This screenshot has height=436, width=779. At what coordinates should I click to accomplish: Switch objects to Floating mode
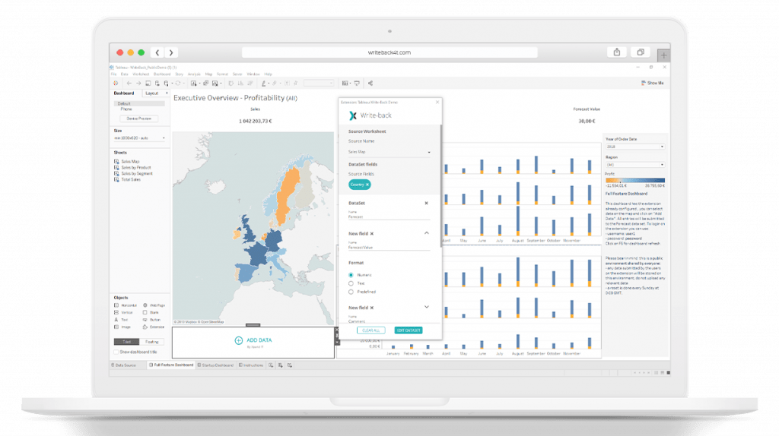tap(152, 342)
